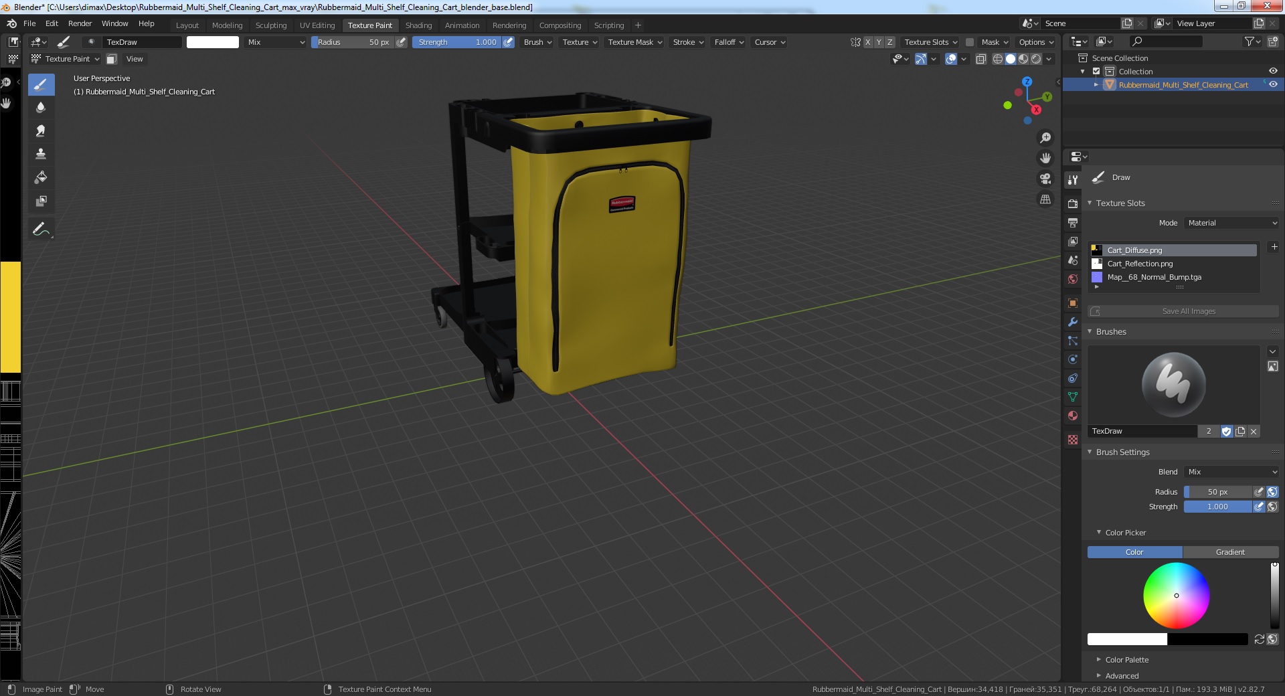This screenshot has width=1285, height=696.
Task: Open the File menu
Action: (x=29, y=23)
